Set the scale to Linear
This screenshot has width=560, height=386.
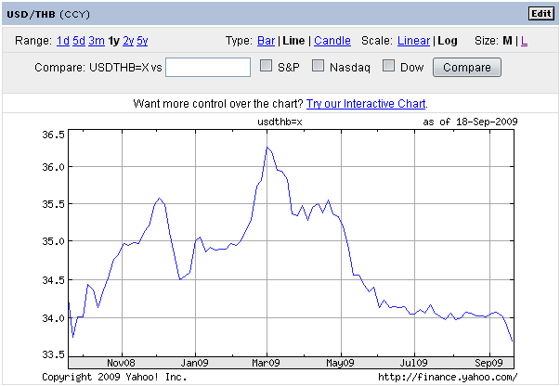coord(413,41)
